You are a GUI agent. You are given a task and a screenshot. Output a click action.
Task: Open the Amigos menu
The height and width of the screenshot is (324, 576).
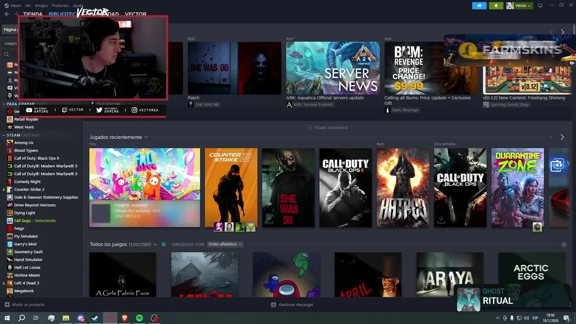coord(41,5)
